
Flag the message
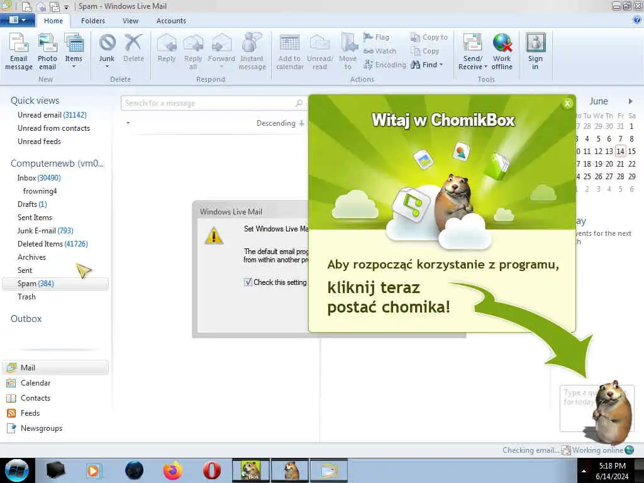point(376,37)
